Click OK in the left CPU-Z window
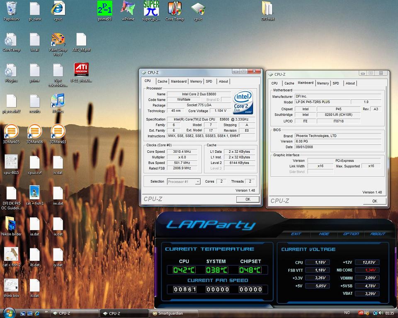This screenshot has height=318, width=398. [x=248, y=199]
